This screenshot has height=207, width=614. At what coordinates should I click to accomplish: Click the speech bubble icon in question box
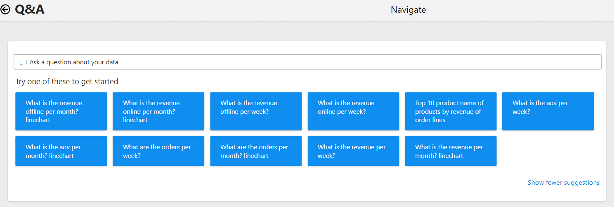click(23, 63)
